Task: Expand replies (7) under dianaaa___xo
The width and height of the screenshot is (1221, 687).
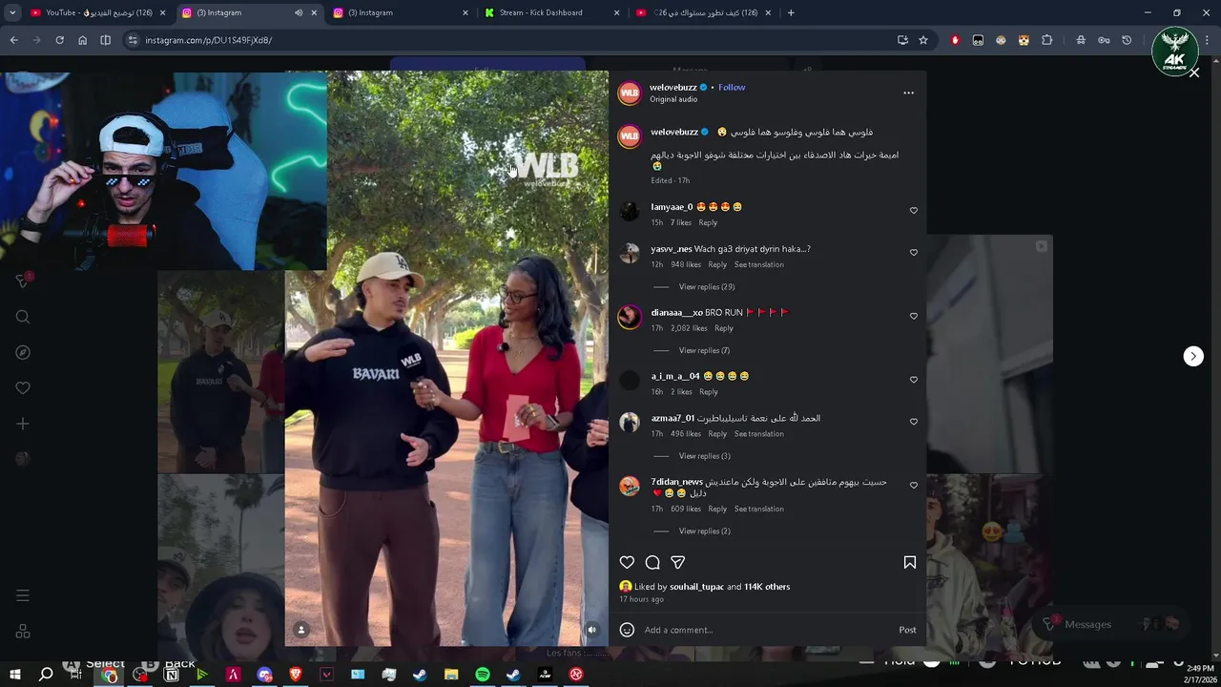Action: click(704, 350)
